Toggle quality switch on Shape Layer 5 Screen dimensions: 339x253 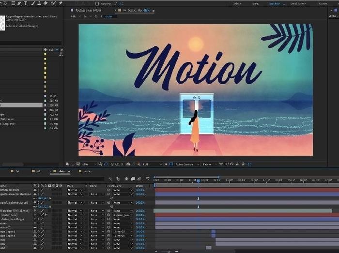coord(43,236)
